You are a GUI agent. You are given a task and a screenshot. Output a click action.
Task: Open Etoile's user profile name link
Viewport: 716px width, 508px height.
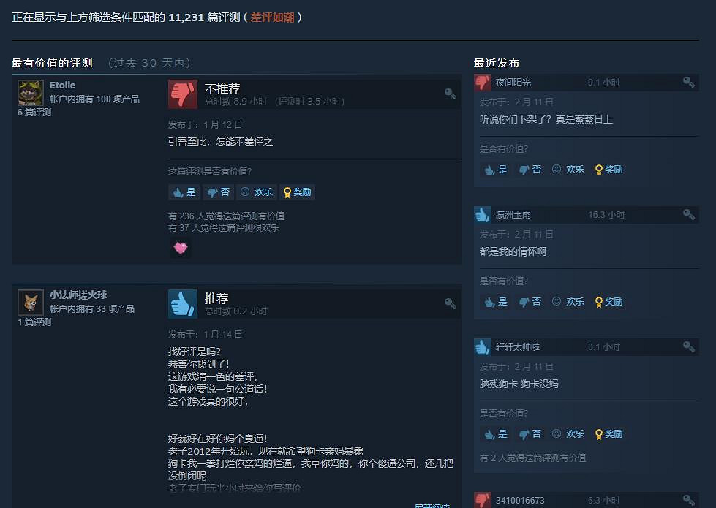pos(63,86)
